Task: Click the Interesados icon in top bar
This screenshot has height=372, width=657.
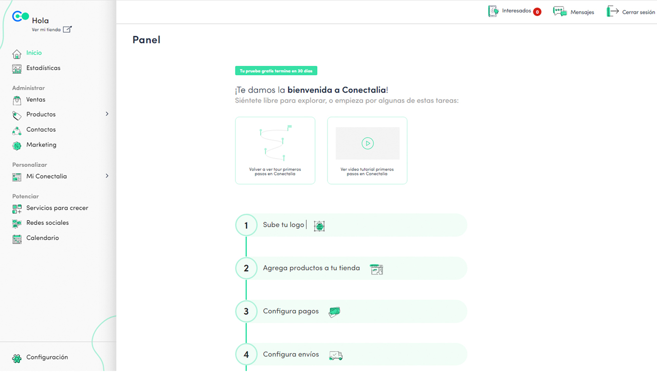Action: tap(493, 11)
